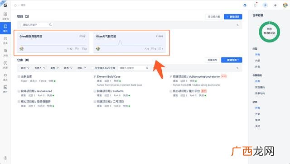Open the 前端项目组 / customs repository
Screen dimensions: 290x164
(x=110, y=91)
